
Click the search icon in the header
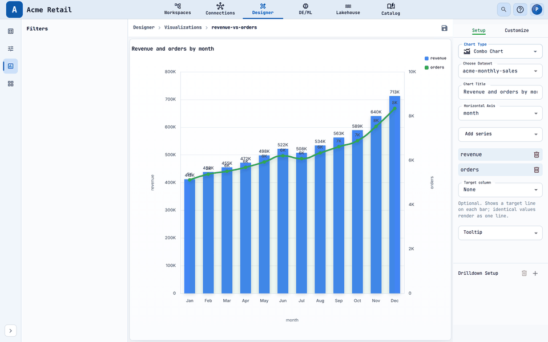pyautogui.click(x=503, y=10)
